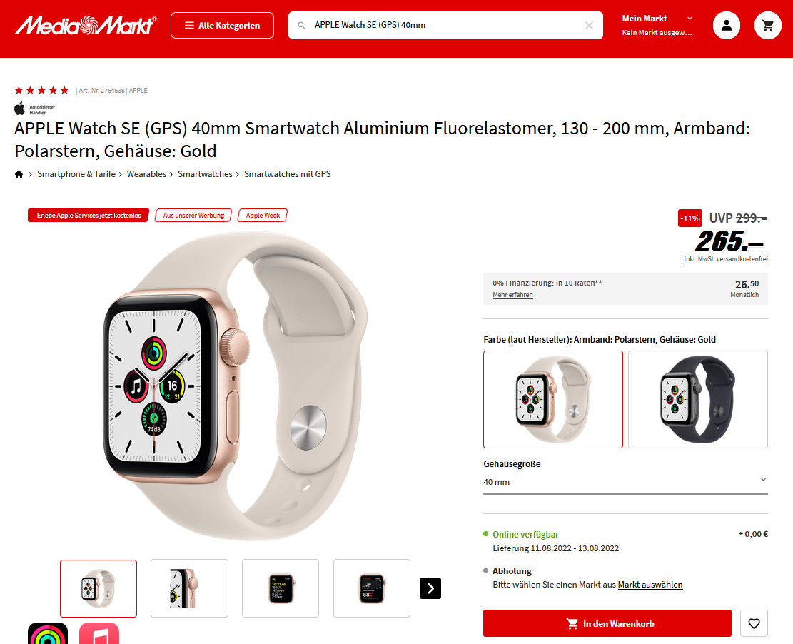Clear the search field with X
The width and height of the screenshot is (793, 644).
pyautogui.click(x=589, y=25)
